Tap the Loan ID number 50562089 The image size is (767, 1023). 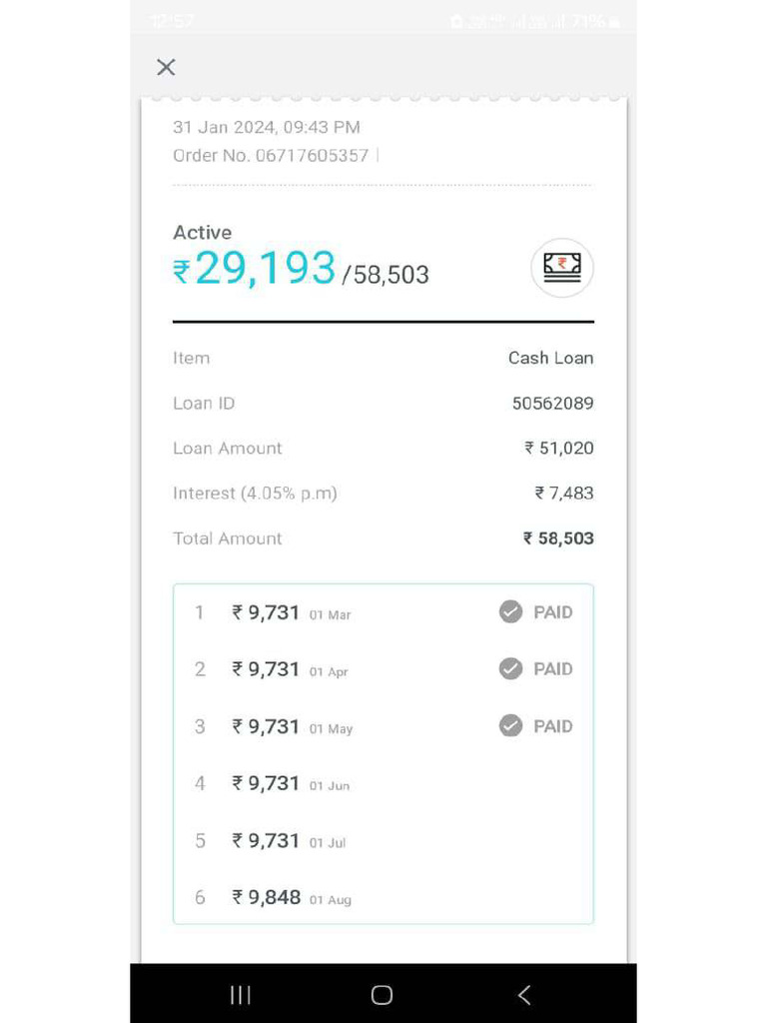552,404
